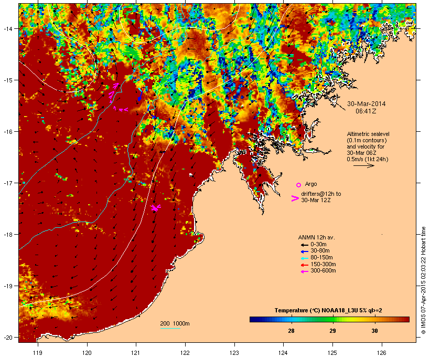This screenshot has width=430, height=357.
Task: Click the 'Temperature (°C) NOAA18_L3U' title
Action: coord(313,310)
